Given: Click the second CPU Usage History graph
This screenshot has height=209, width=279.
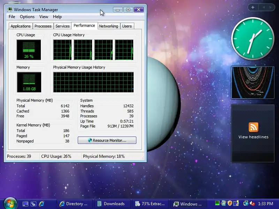Looking at the screenshot, I should pyautogui.click(x=83, y=50).
